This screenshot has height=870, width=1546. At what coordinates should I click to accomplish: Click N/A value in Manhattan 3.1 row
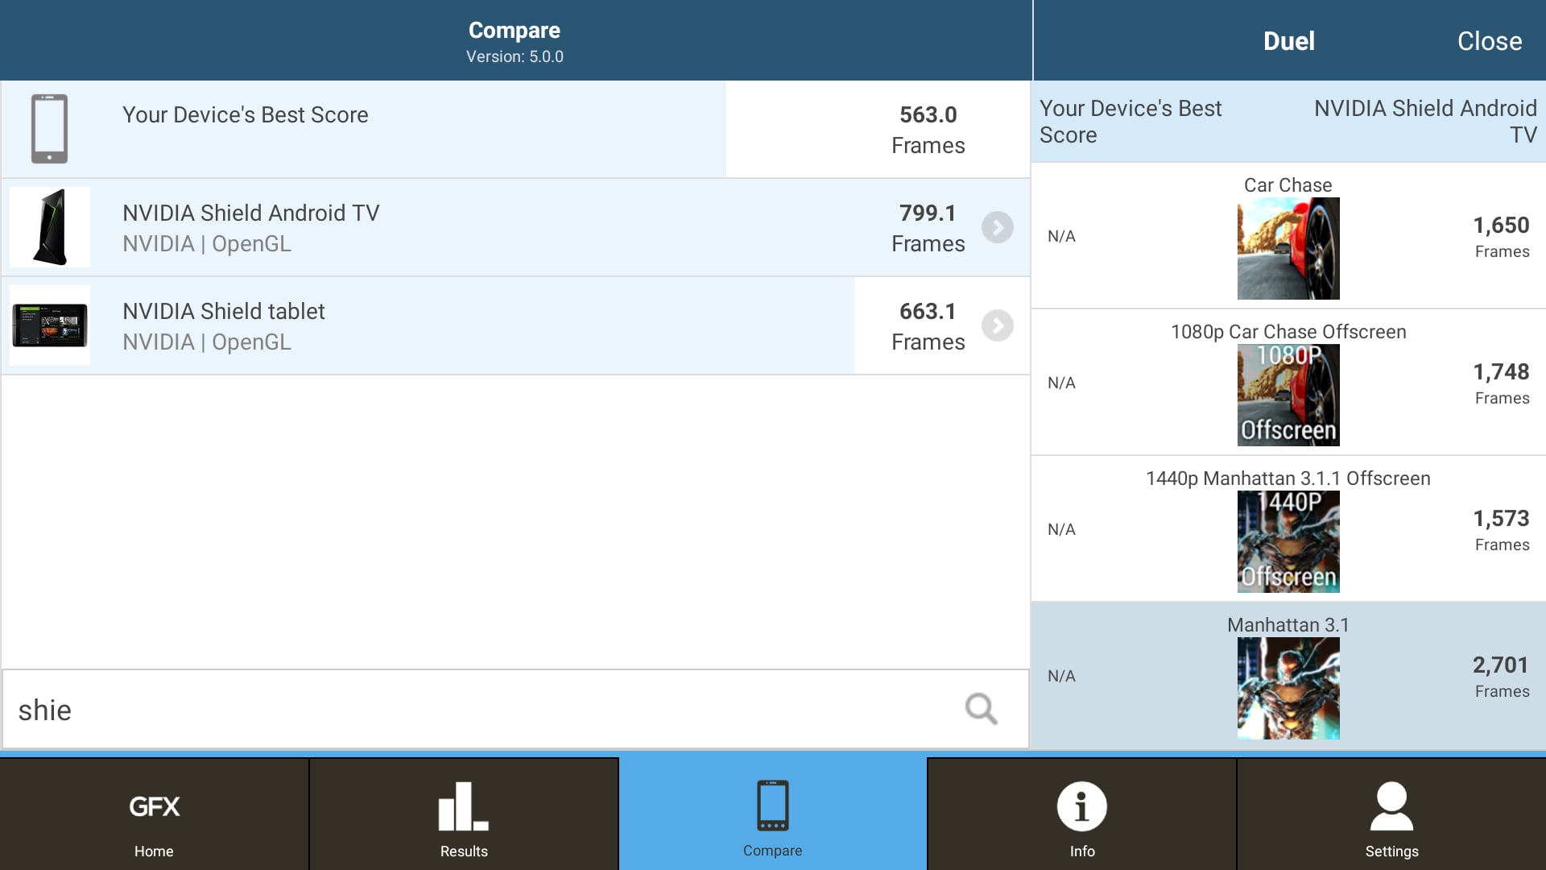coord(1061,676)
